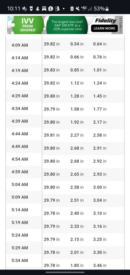Tap the battery icon in the status bar
Screen dimensions: 130x275
coord(107,9)
